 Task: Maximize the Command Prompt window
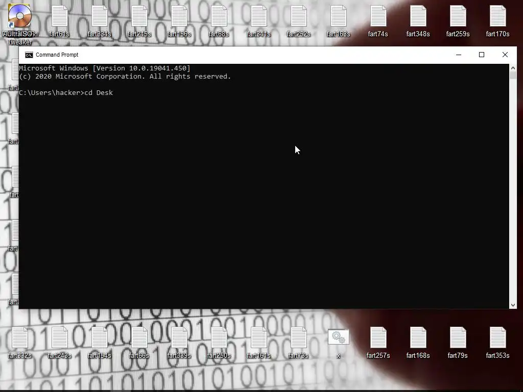tap(482, 55)
